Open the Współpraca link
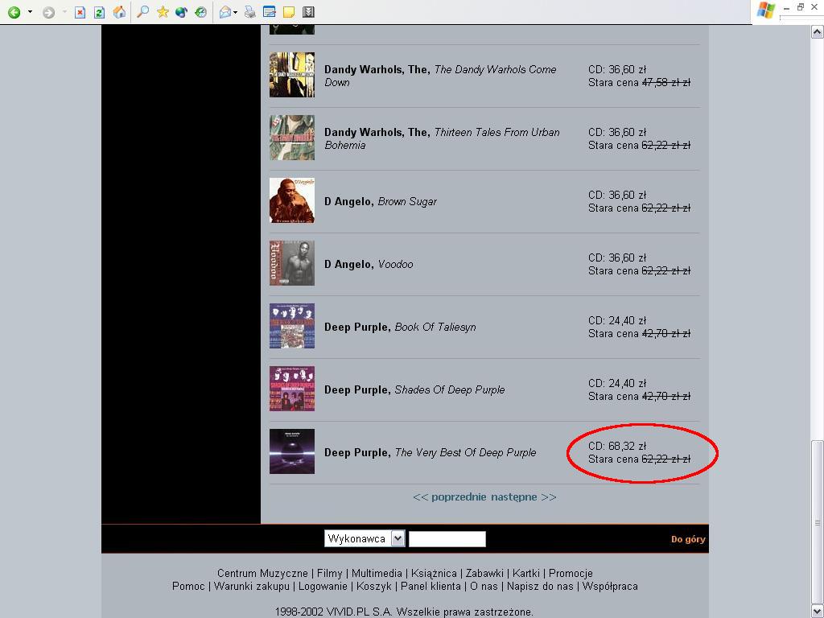824x618 pixels. pos(610,587)
